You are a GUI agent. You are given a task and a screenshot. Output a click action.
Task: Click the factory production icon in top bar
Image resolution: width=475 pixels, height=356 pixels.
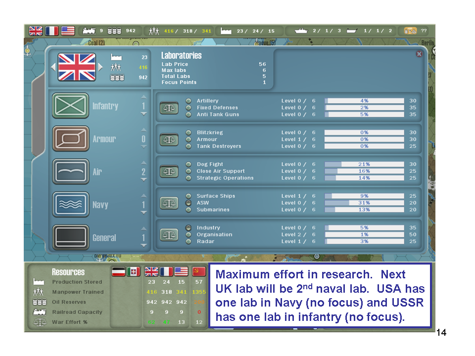point(226,31)
